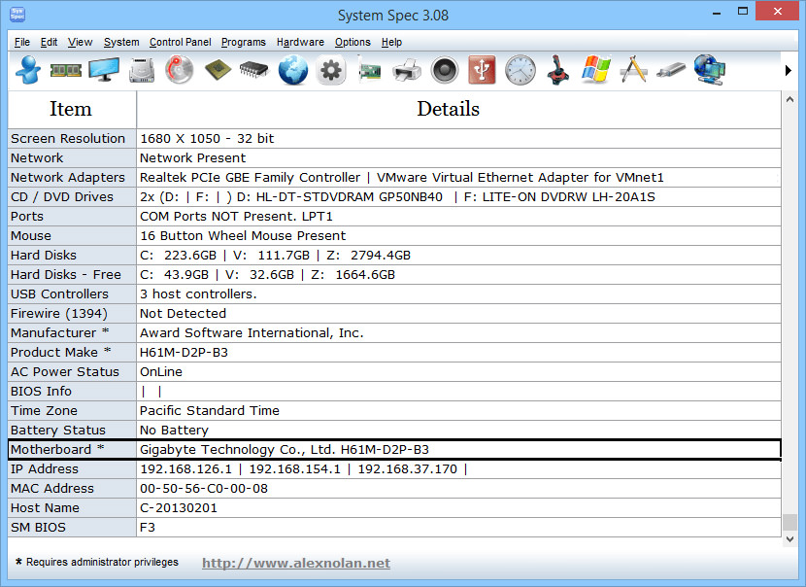Click the clock toolbar icon
The width and height of the screenshot is (806, 587).
tap(520, 70)
